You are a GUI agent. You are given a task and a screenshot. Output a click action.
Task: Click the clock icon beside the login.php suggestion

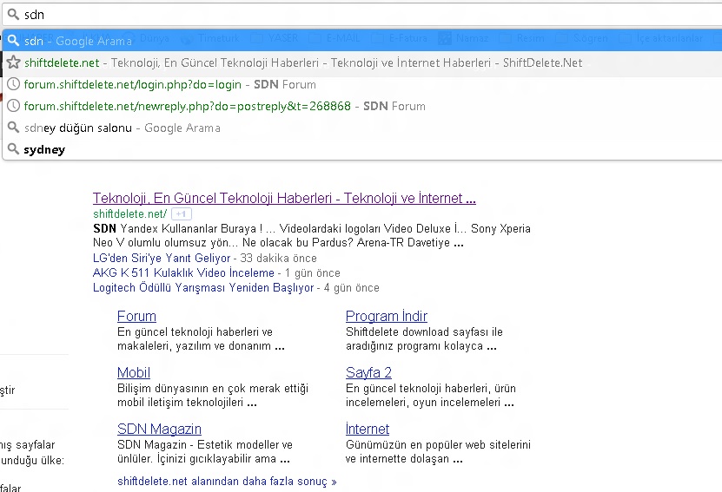pyautogui.click(x=14, y=83)
